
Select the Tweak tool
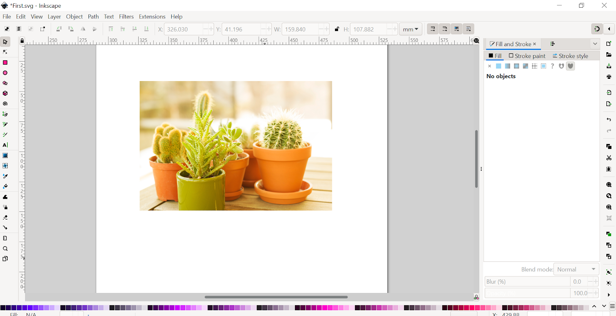coord(5,197)
